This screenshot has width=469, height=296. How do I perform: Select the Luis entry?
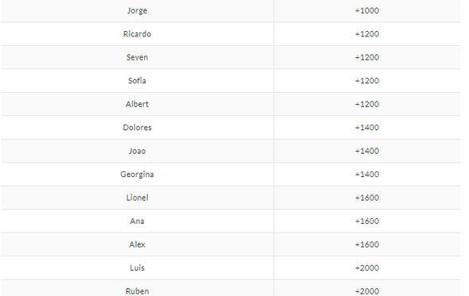point(137,267)
